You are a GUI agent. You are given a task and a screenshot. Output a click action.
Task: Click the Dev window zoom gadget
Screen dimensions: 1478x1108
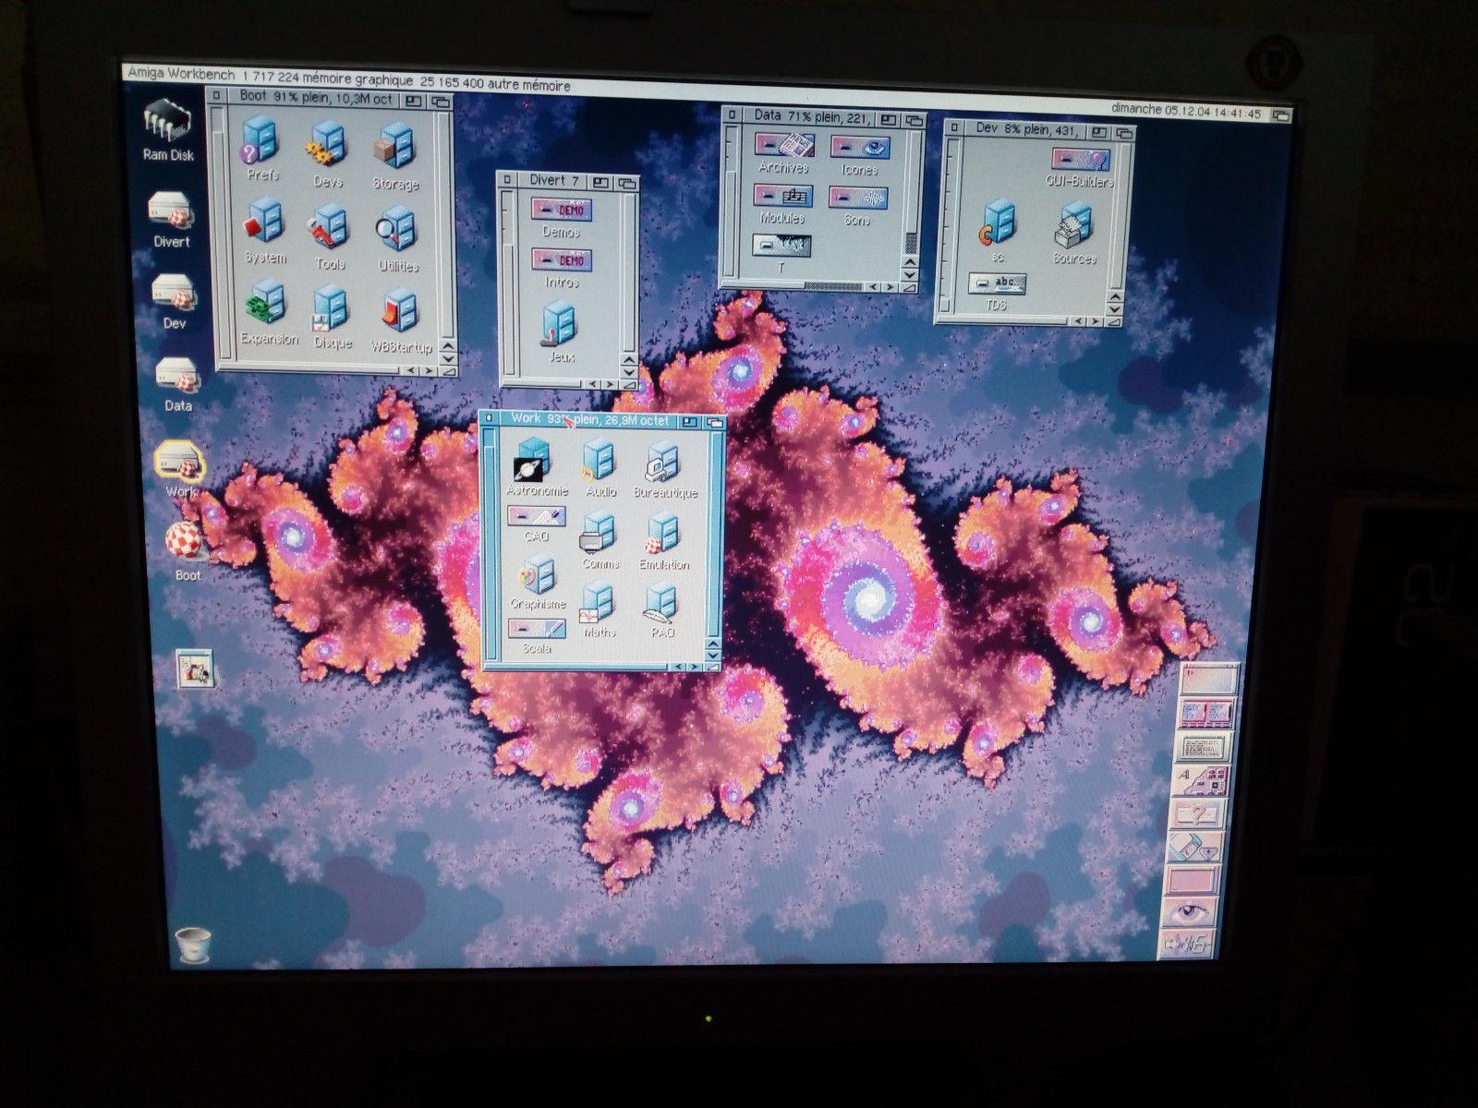(x=1101, y=135)
